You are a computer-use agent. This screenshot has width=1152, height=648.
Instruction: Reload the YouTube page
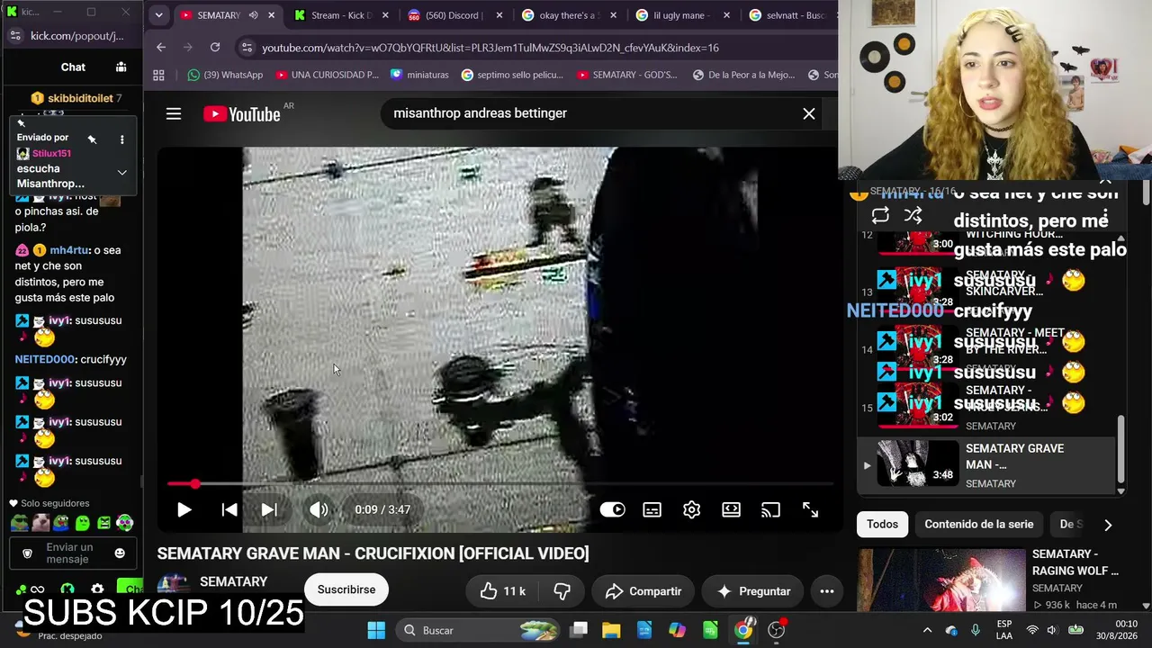point(215,47)
